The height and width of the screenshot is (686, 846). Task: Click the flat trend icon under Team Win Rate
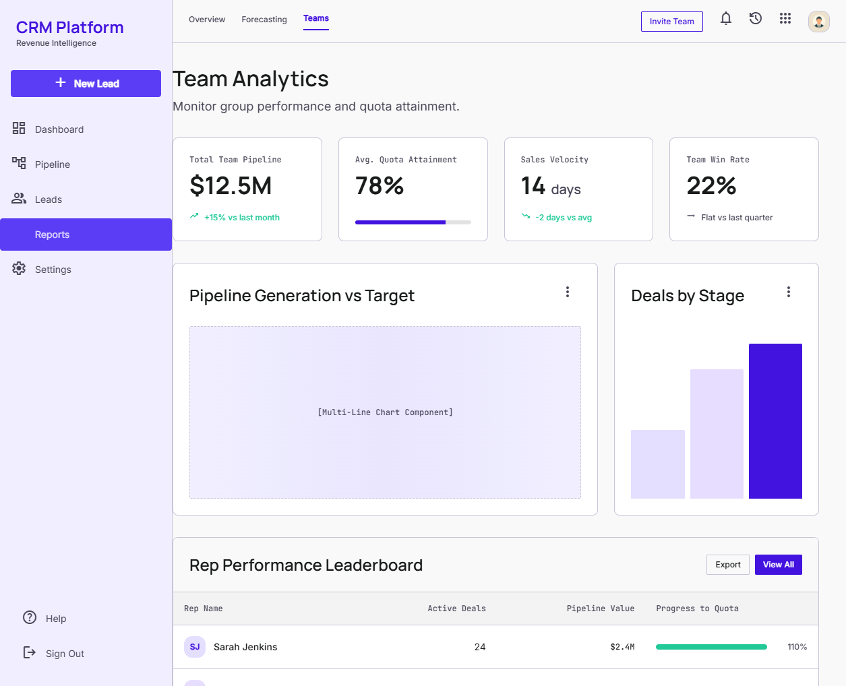coord(691,216)
